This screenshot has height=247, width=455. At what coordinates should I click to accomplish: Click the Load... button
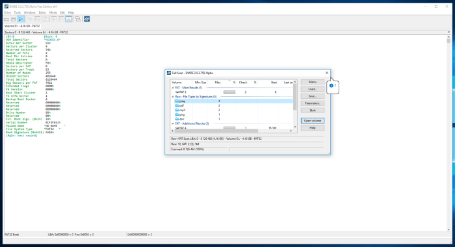(313, 89)
